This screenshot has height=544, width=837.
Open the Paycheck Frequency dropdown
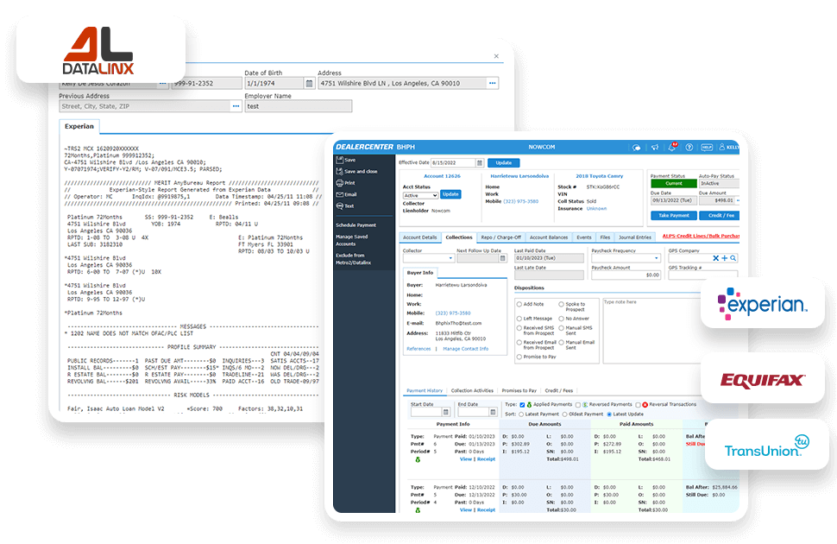pyautogui.click(x=626, y=259)
